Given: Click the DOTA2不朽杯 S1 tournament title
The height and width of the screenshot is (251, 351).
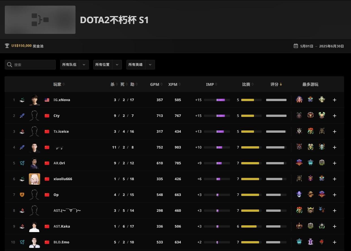Looking at the screenshot, I should [114, 20].
